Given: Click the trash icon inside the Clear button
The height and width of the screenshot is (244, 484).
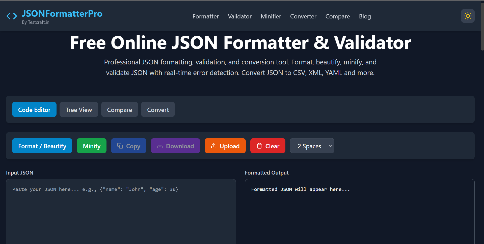Looking at the screenshot, I should coord(259,146).
